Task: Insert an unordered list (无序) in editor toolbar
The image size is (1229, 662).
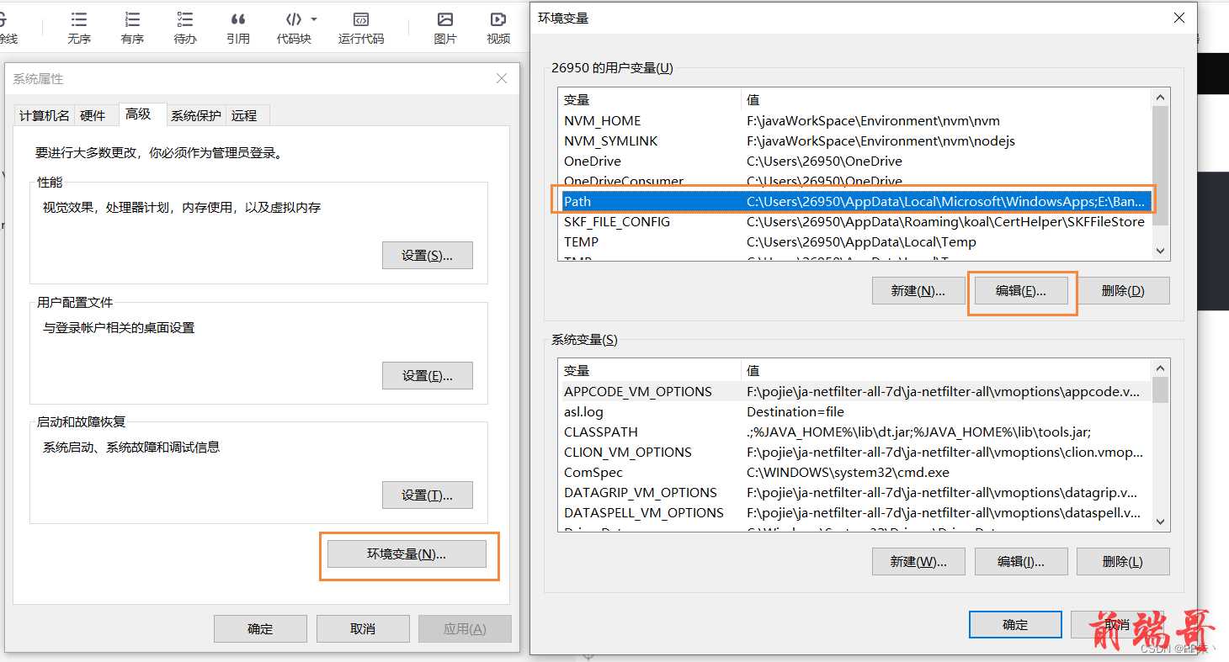Action: point(78,28)
